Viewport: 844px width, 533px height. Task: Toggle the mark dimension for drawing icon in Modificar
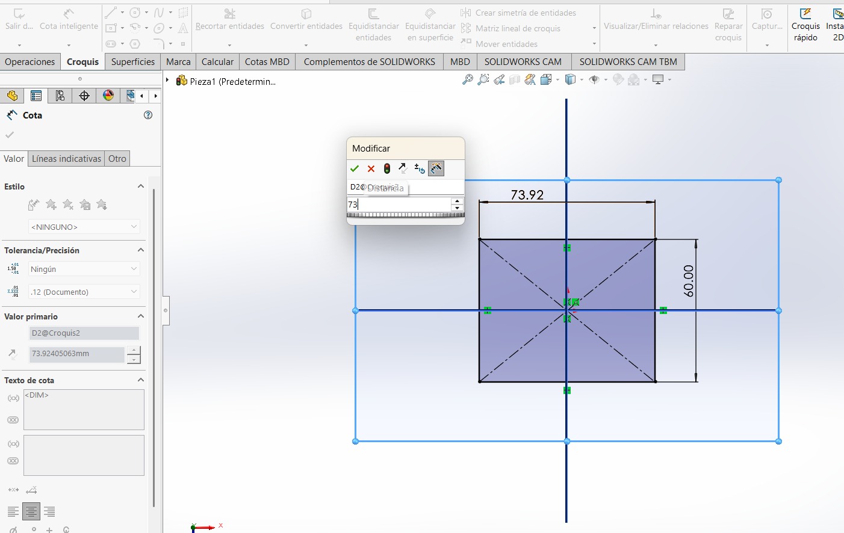point(436,169)
